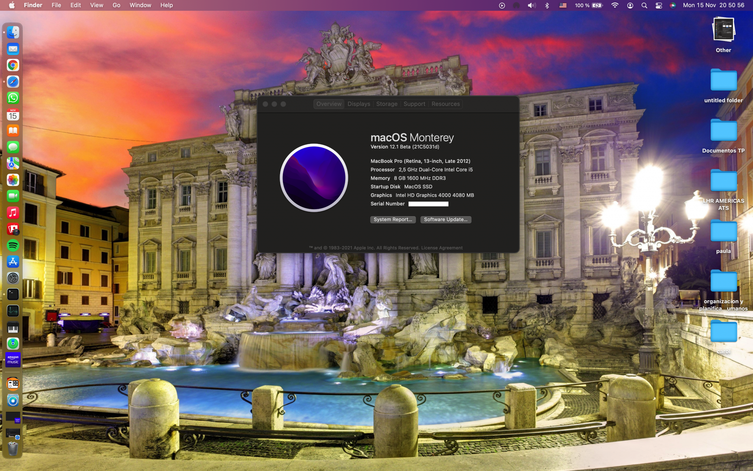Launch Spotify in the dock
This screenshot has height=471, width=753.
tap(13, 245)
